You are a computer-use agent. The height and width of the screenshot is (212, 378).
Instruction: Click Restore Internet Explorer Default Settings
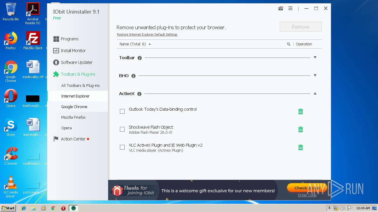tap(147, 34)
